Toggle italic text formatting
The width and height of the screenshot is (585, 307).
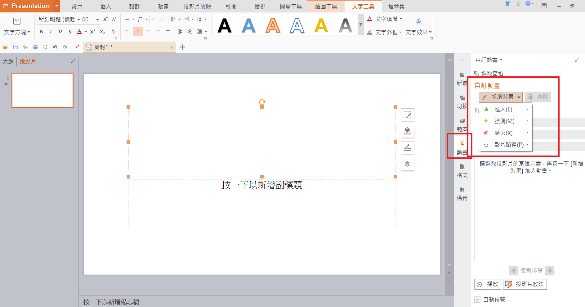tap(51, 32)
